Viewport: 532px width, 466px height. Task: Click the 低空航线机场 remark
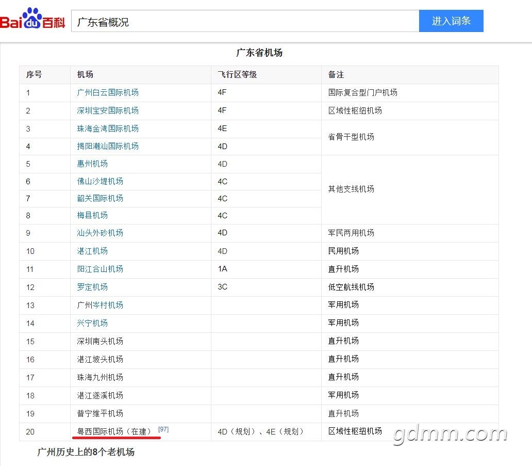[x=351, y=286]
